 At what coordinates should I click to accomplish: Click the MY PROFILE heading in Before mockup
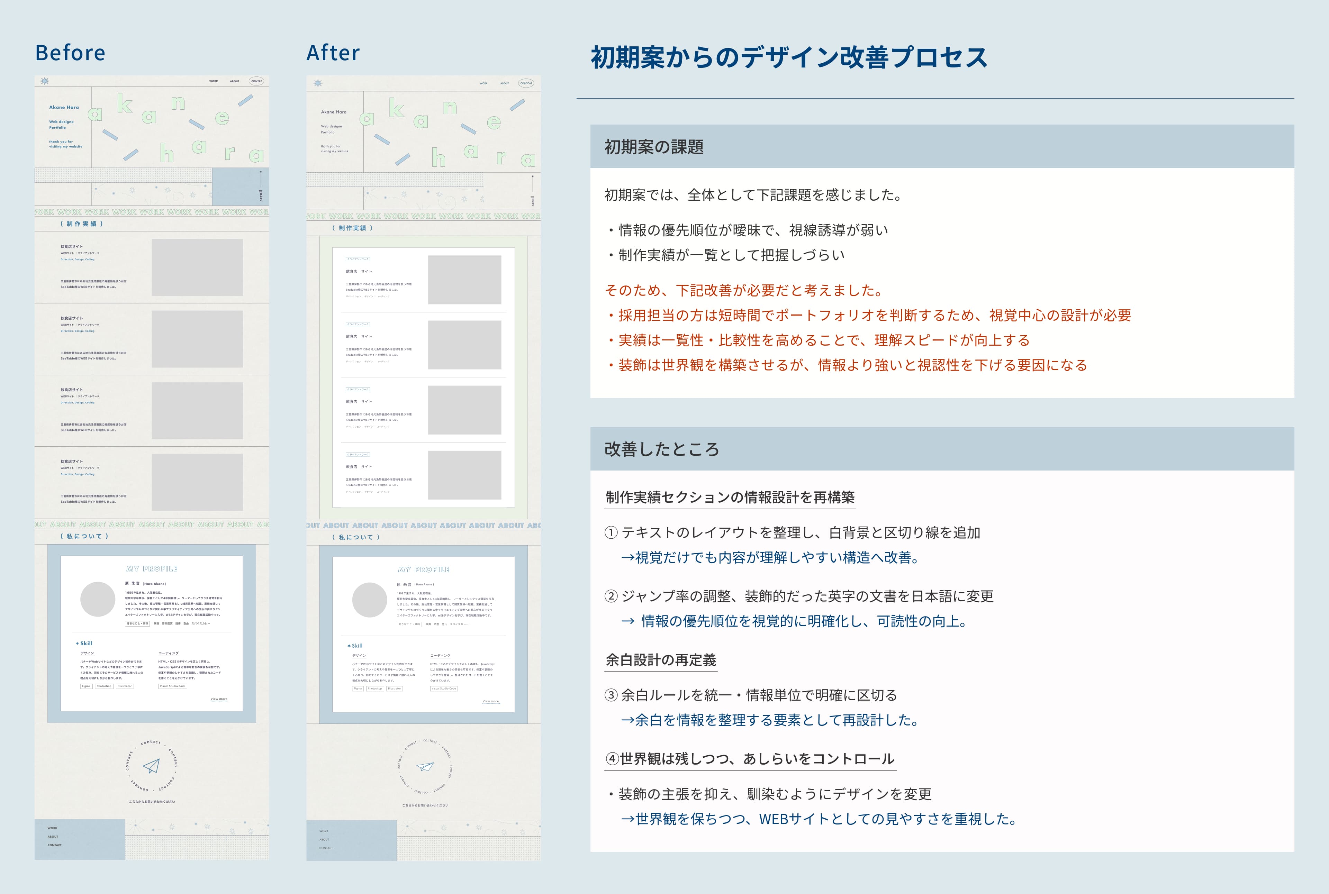click(152, 569)
